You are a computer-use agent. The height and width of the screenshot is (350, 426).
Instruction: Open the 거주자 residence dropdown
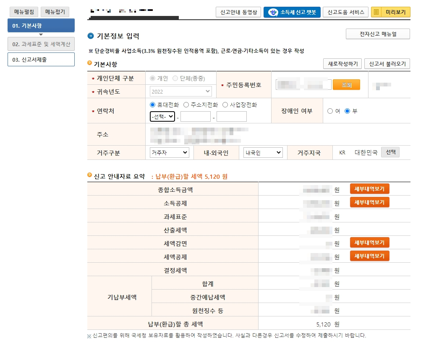[x=169, y=152]
